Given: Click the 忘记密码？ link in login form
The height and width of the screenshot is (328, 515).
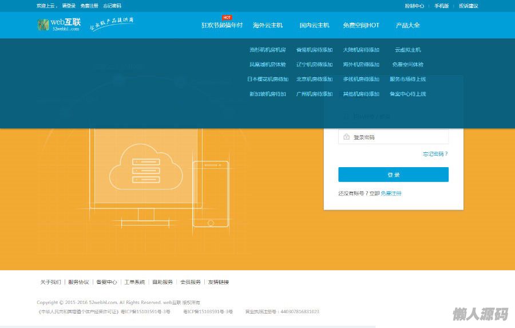Looking at the screenshot, I should point(435,154).
